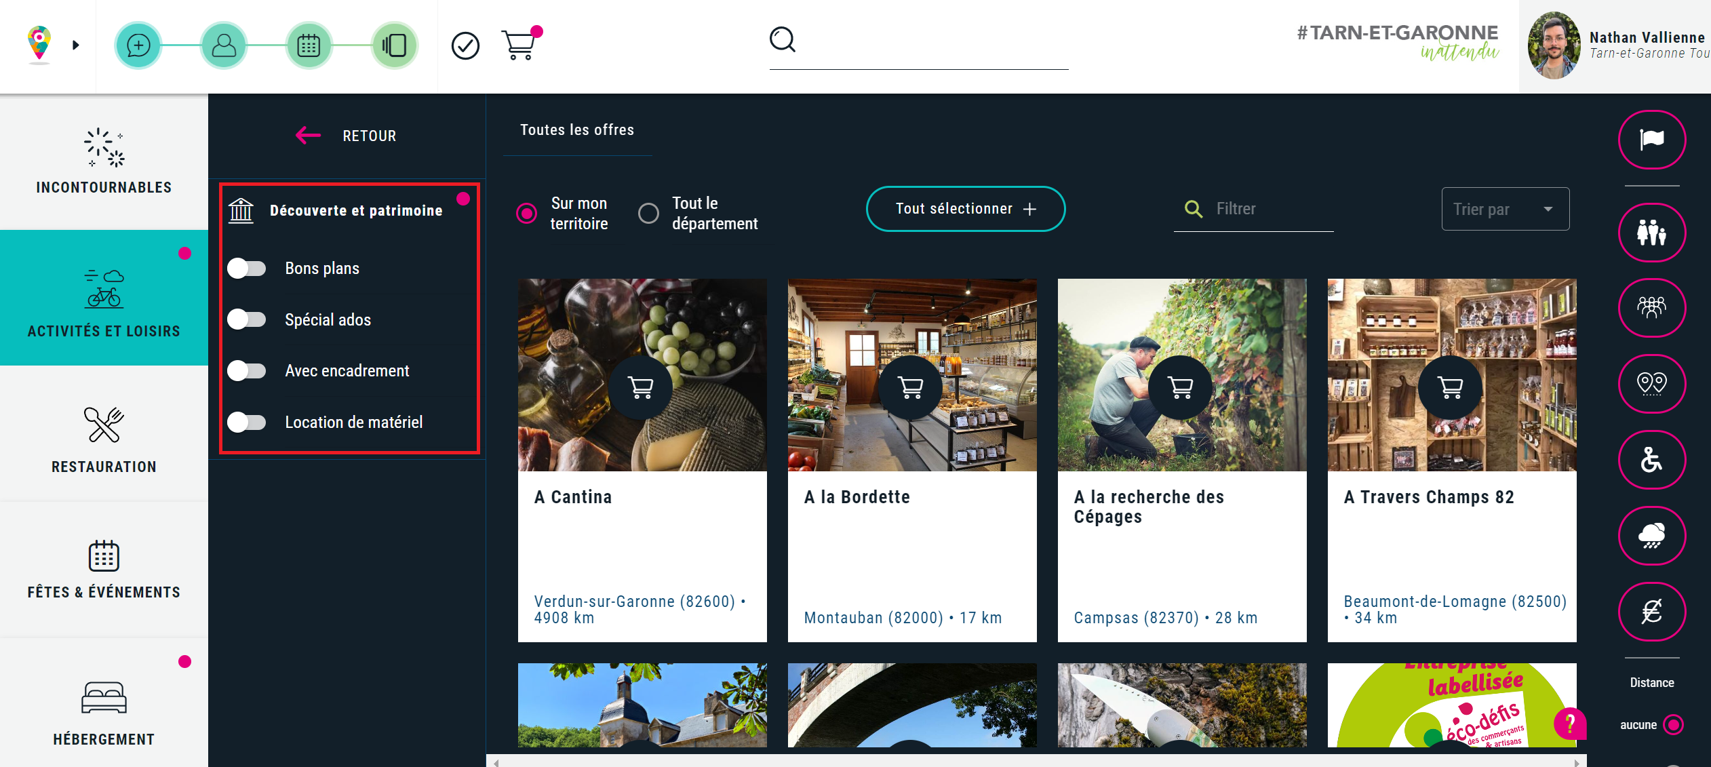The height and width of the screenshot is (767, 1711).
Task: Click the free (no euro) filter icon
Action: (1651, 612)
